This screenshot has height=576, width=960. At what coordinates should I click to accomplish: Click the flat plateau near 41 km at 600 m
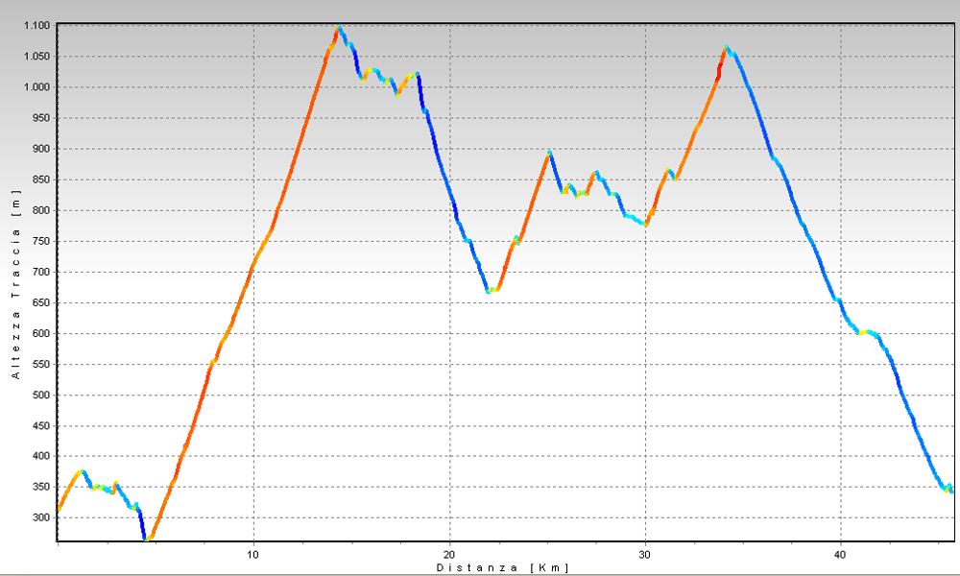[x=866, y=332]
